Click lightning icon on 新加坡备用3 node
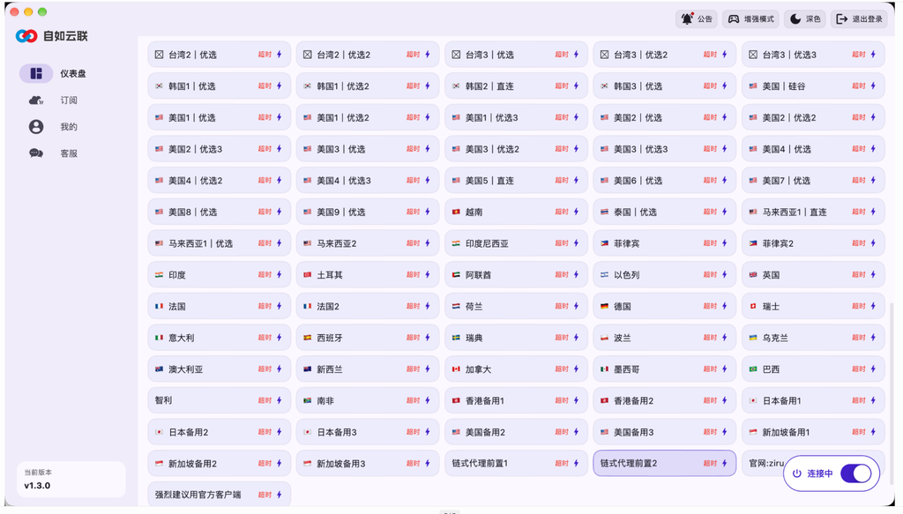The width and height of the screenshot is (903, 514). point(428,464)
